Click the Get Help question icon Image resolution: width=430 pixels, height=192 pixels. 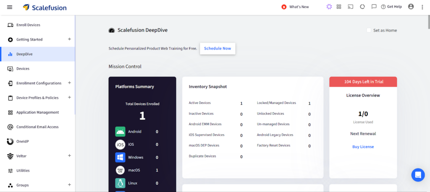383,7
